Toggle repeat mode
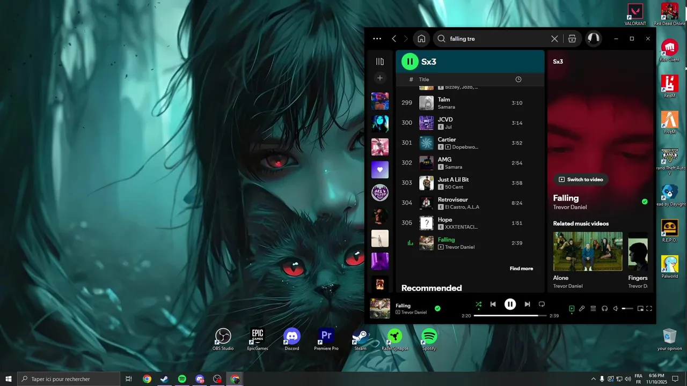 point(542,304)
